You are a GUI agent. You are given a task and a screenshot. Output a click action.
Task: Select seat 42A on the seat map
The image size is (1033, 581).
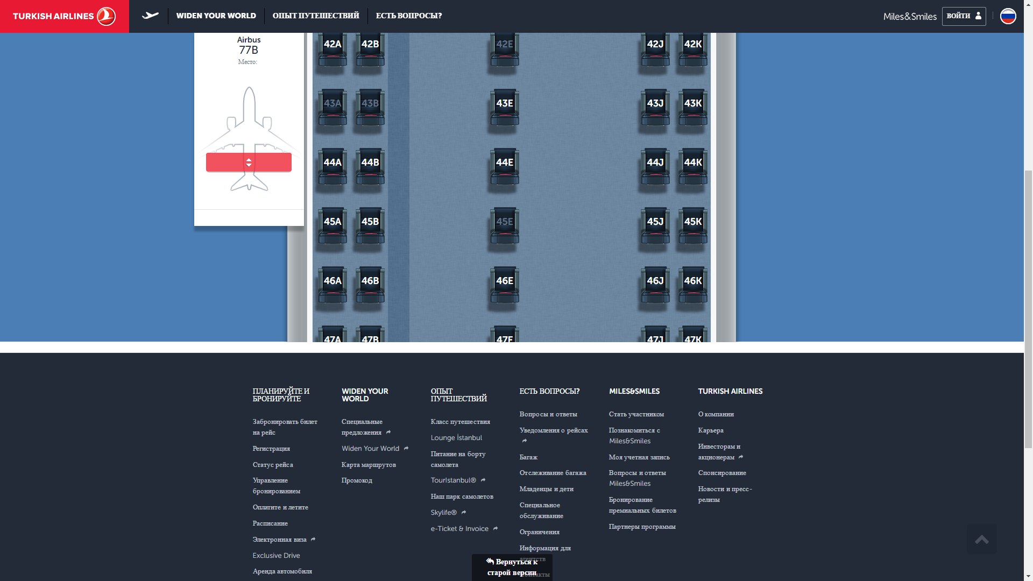tap(332, 48)
